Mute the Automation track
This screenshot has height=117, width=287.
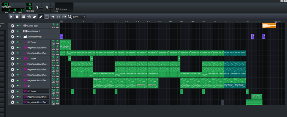[18, 37]
